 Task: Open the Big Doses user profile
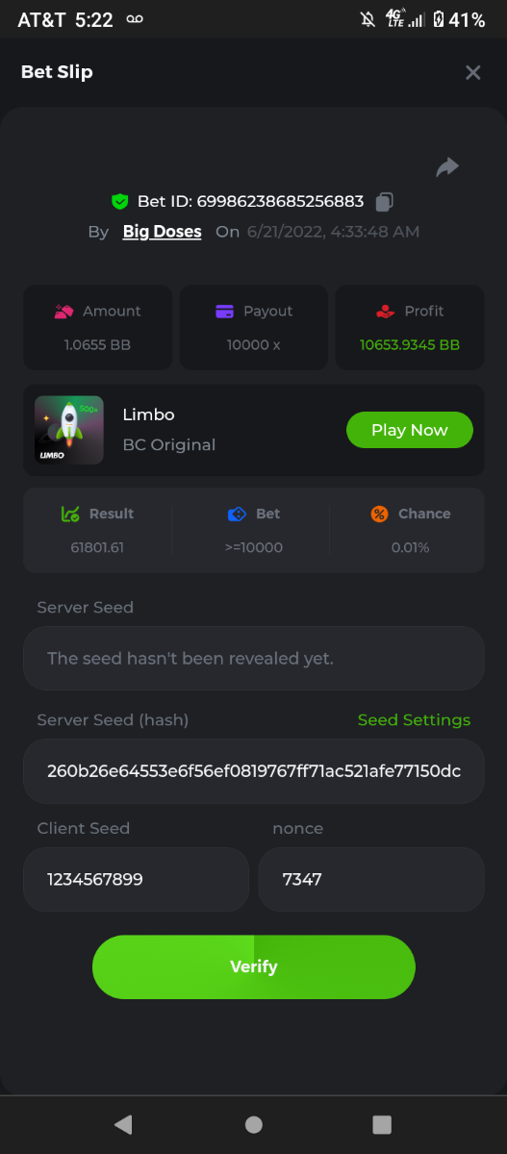162,232
